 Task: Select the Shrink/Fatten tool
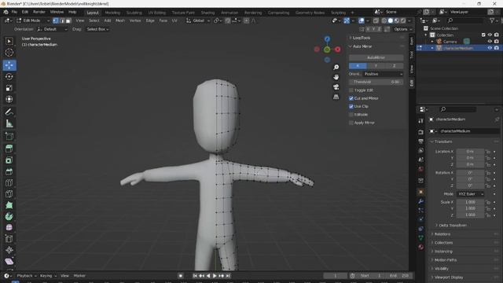click(9, 250)
